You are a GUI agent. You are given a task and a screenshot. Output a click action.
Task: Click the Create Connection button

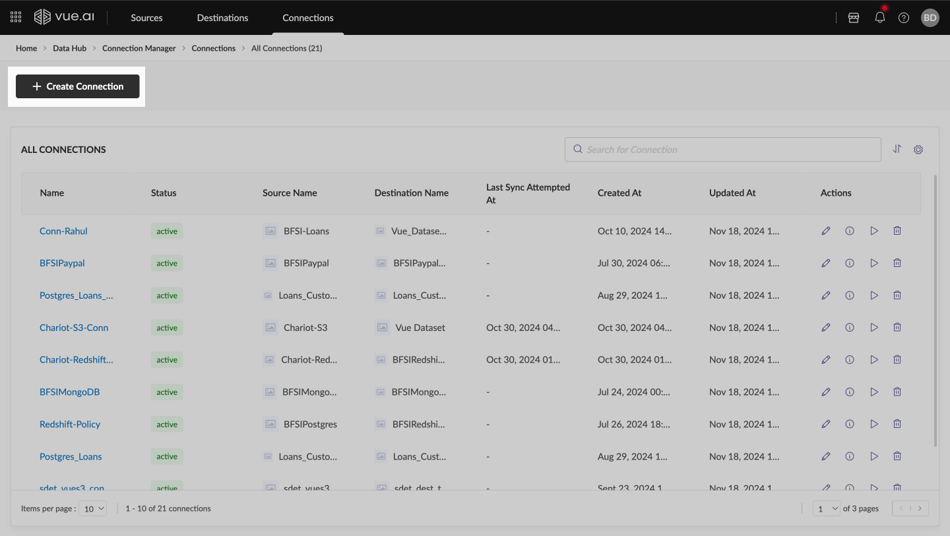78,86
